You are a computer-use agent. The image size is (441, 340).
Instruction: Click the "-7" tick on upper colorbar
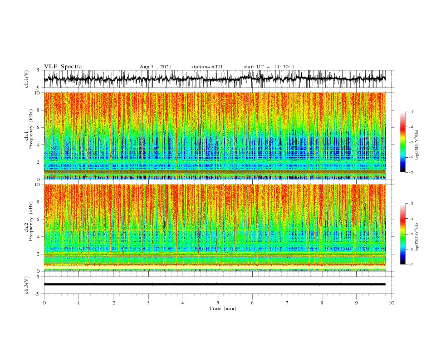click(x=410, y=172)
